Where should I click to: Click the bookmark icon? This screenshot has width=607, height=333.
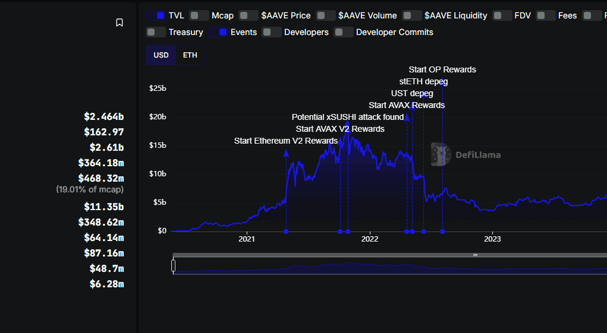click(x=119, y=23)
